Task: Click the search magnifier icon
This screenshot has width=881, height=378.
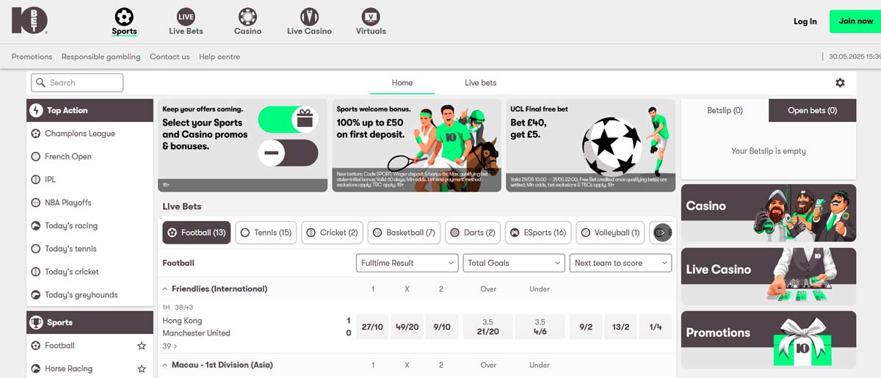Action: click(40, 83)
